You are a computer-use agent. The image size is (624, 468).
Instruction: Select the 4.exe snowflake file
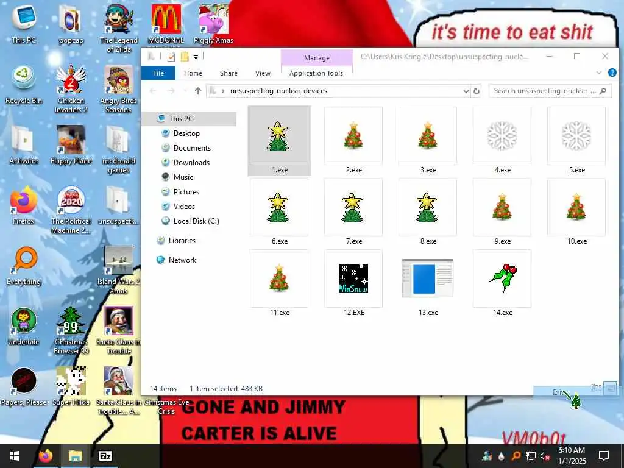(502, 141)
